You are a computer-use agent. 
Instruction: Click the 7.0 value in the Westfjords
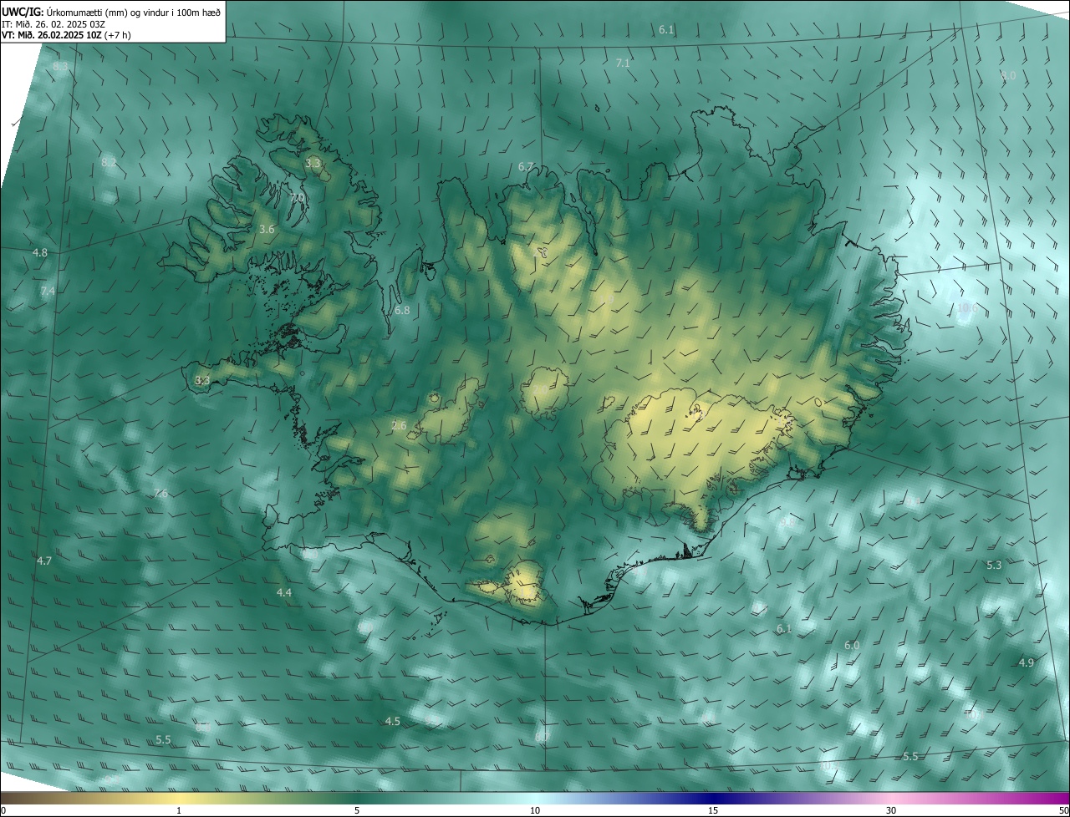point(297,198)
